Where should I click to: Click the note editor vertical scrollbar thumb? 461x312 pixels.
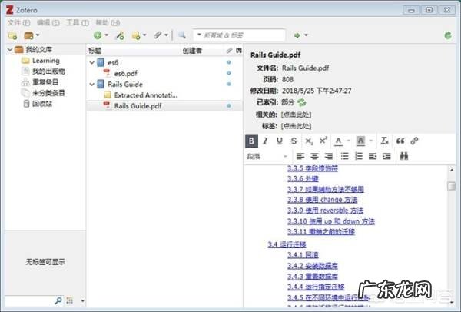pyautogui.click(x=451, y=186)
